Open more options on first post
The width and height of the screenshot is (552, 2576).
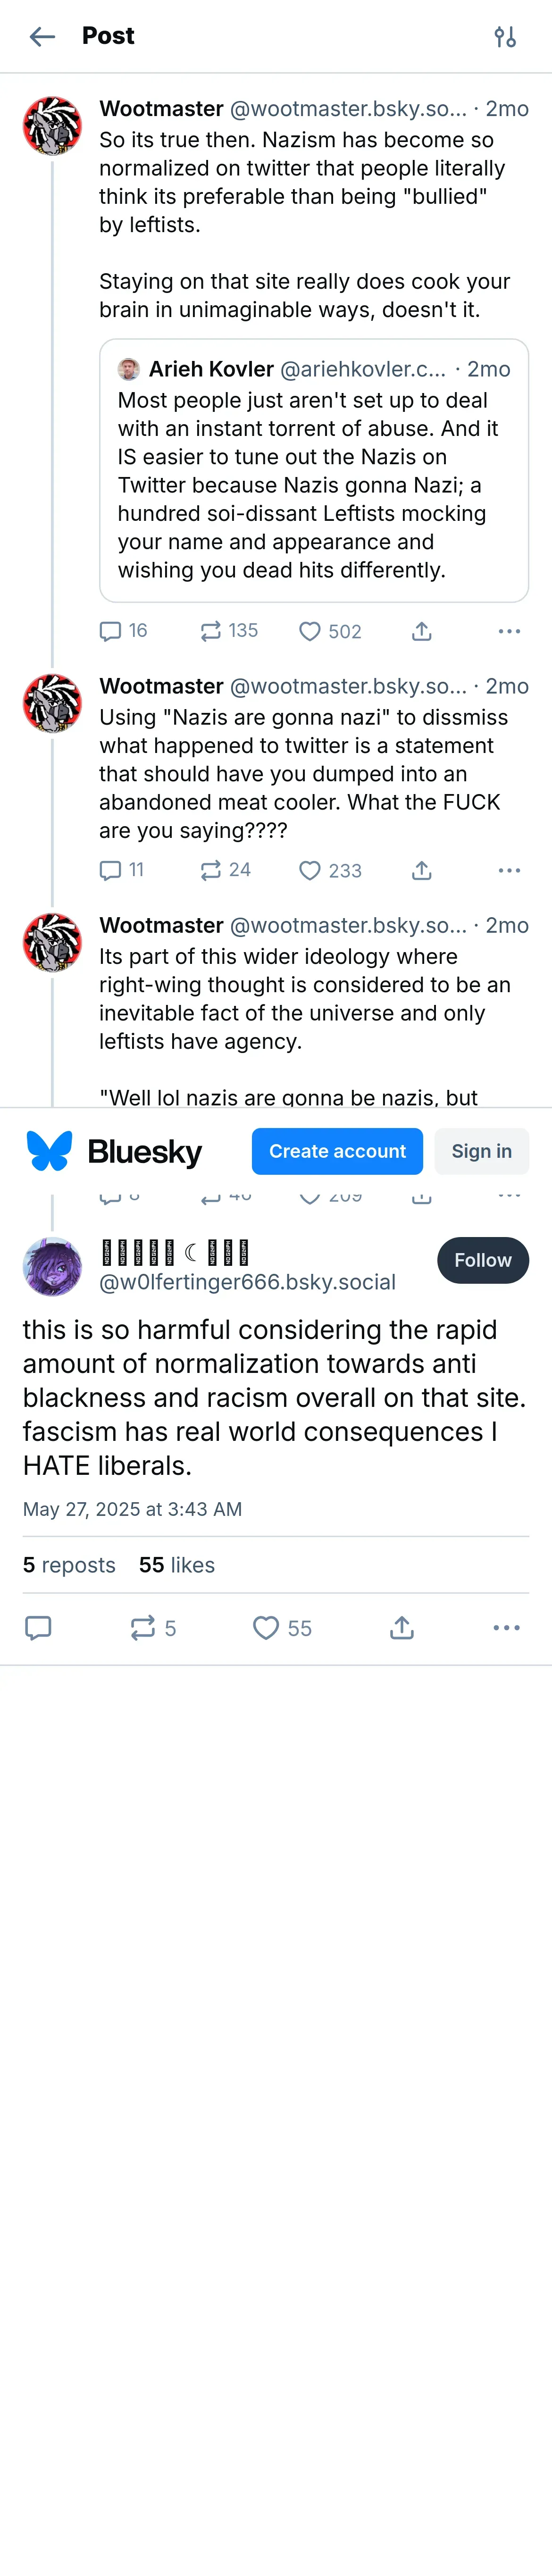point(509,631)
